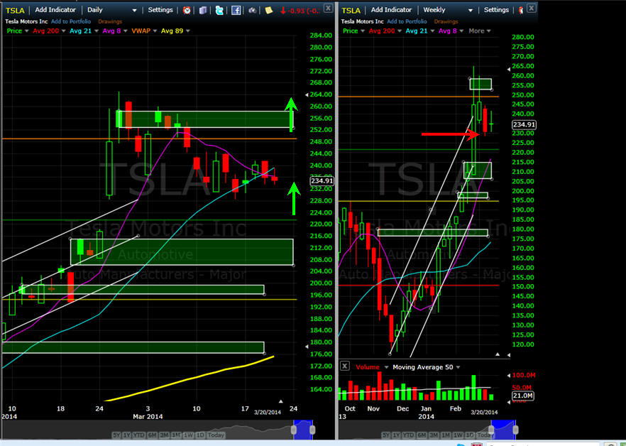Close the volume panel with its X icon
This screenshot has height=446, width=626.
tap(344, 366)
